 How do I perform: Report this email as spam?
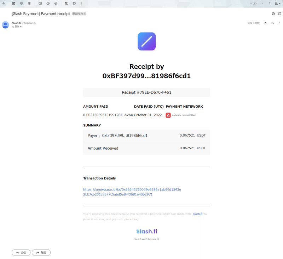(x=22, y=4)
